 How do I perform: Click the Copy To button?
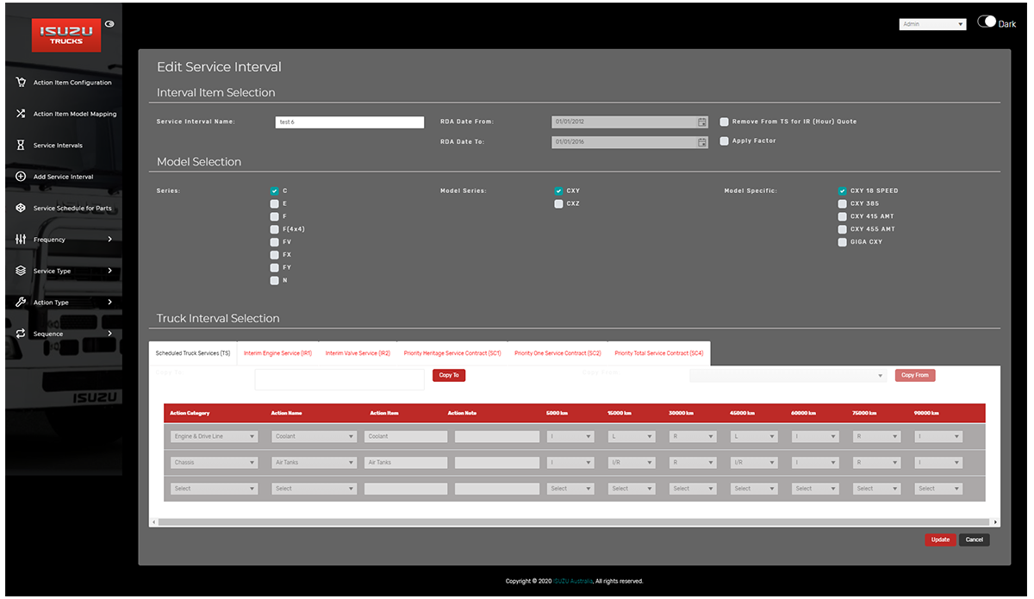pos(449,376)
